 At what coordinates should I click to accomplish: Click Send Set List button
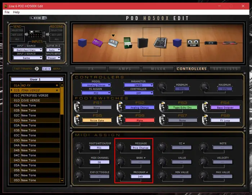[x=17, y=35]
